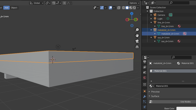Open the Add menu

[x=6, y=8]
